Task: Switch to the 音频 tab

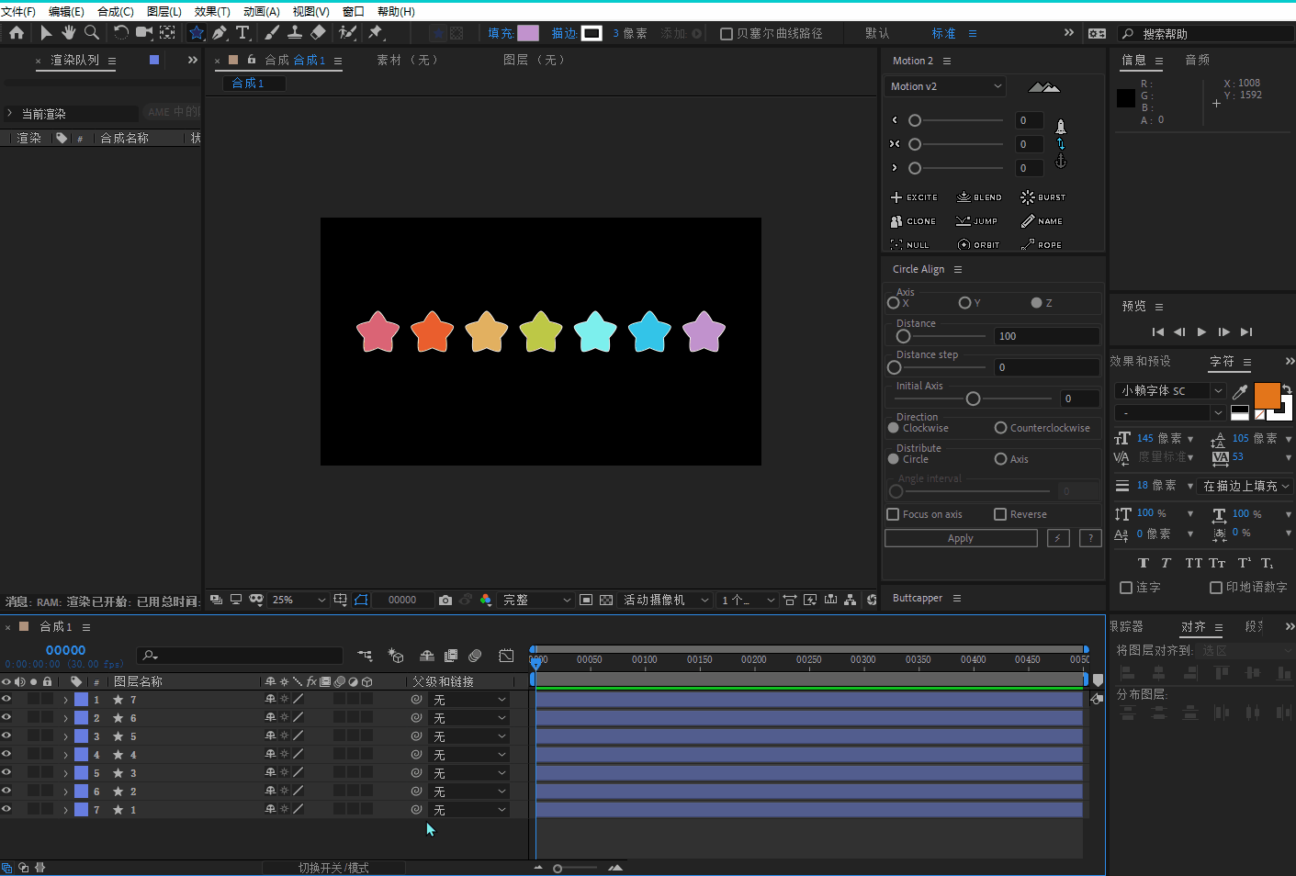Action: click(x=1197, y=60)
